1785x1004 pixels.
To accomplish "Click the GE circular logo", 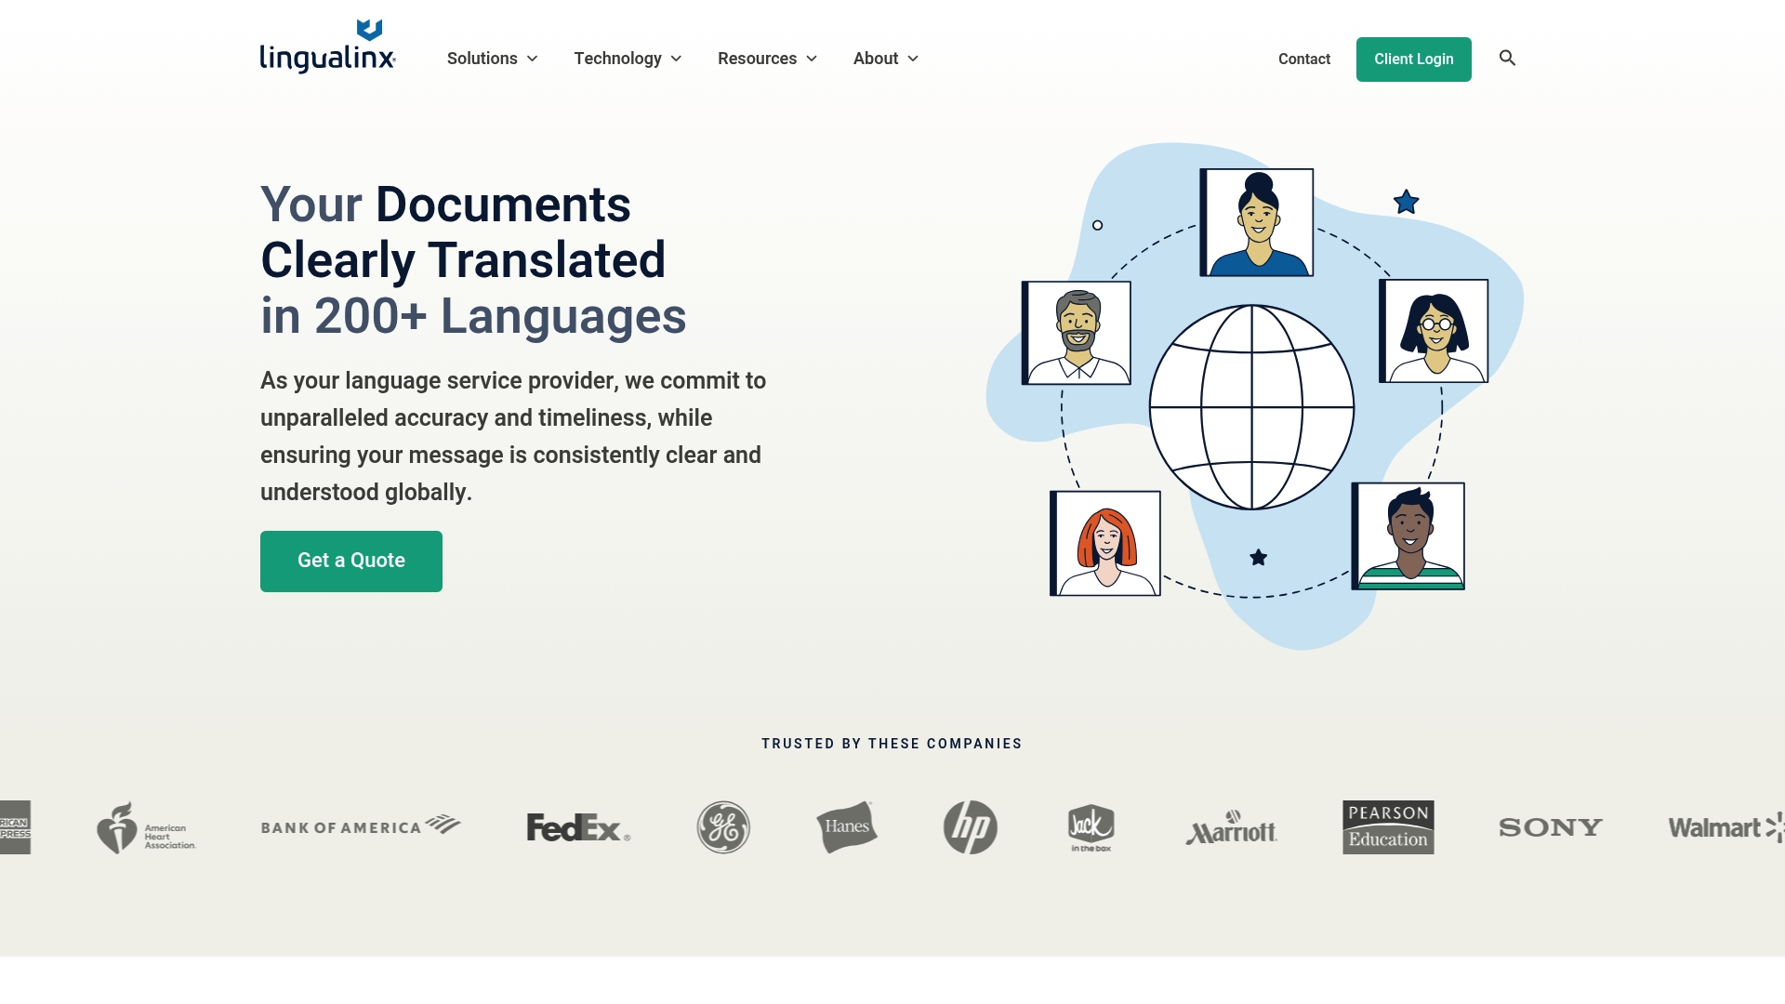I will [x=723, y=826].
